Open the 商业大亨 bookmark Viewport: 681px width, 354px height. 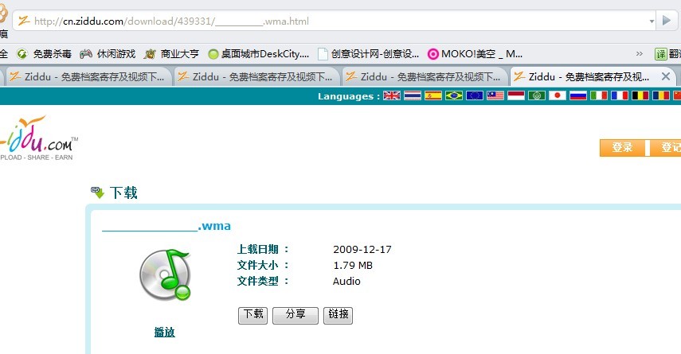171,54
